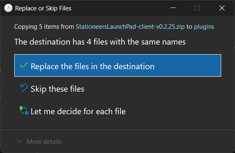This screenshot has width=235, height=153.
Task: Click the blue undo skip icon
Action: coord(24,88)
